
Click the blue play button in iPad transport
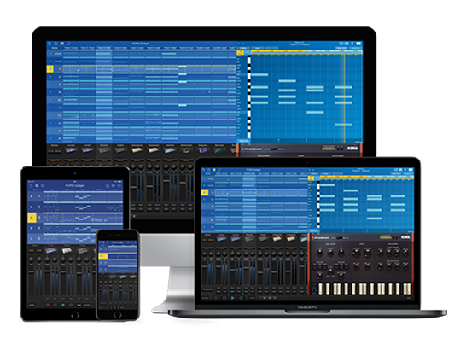tap(63, 305)
